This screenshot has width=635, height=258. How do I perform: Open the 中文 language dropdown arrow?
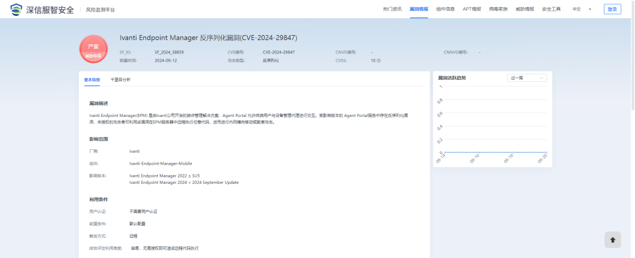[x=590, y=9]
